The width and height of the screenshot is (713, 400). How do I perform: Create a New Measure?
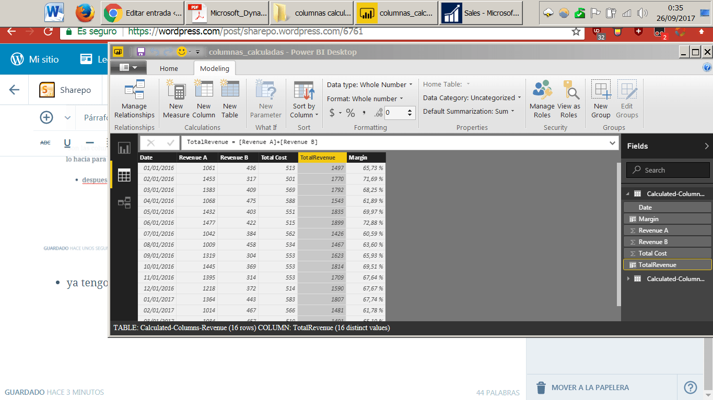pyautogui.click(x=176, y=99)
